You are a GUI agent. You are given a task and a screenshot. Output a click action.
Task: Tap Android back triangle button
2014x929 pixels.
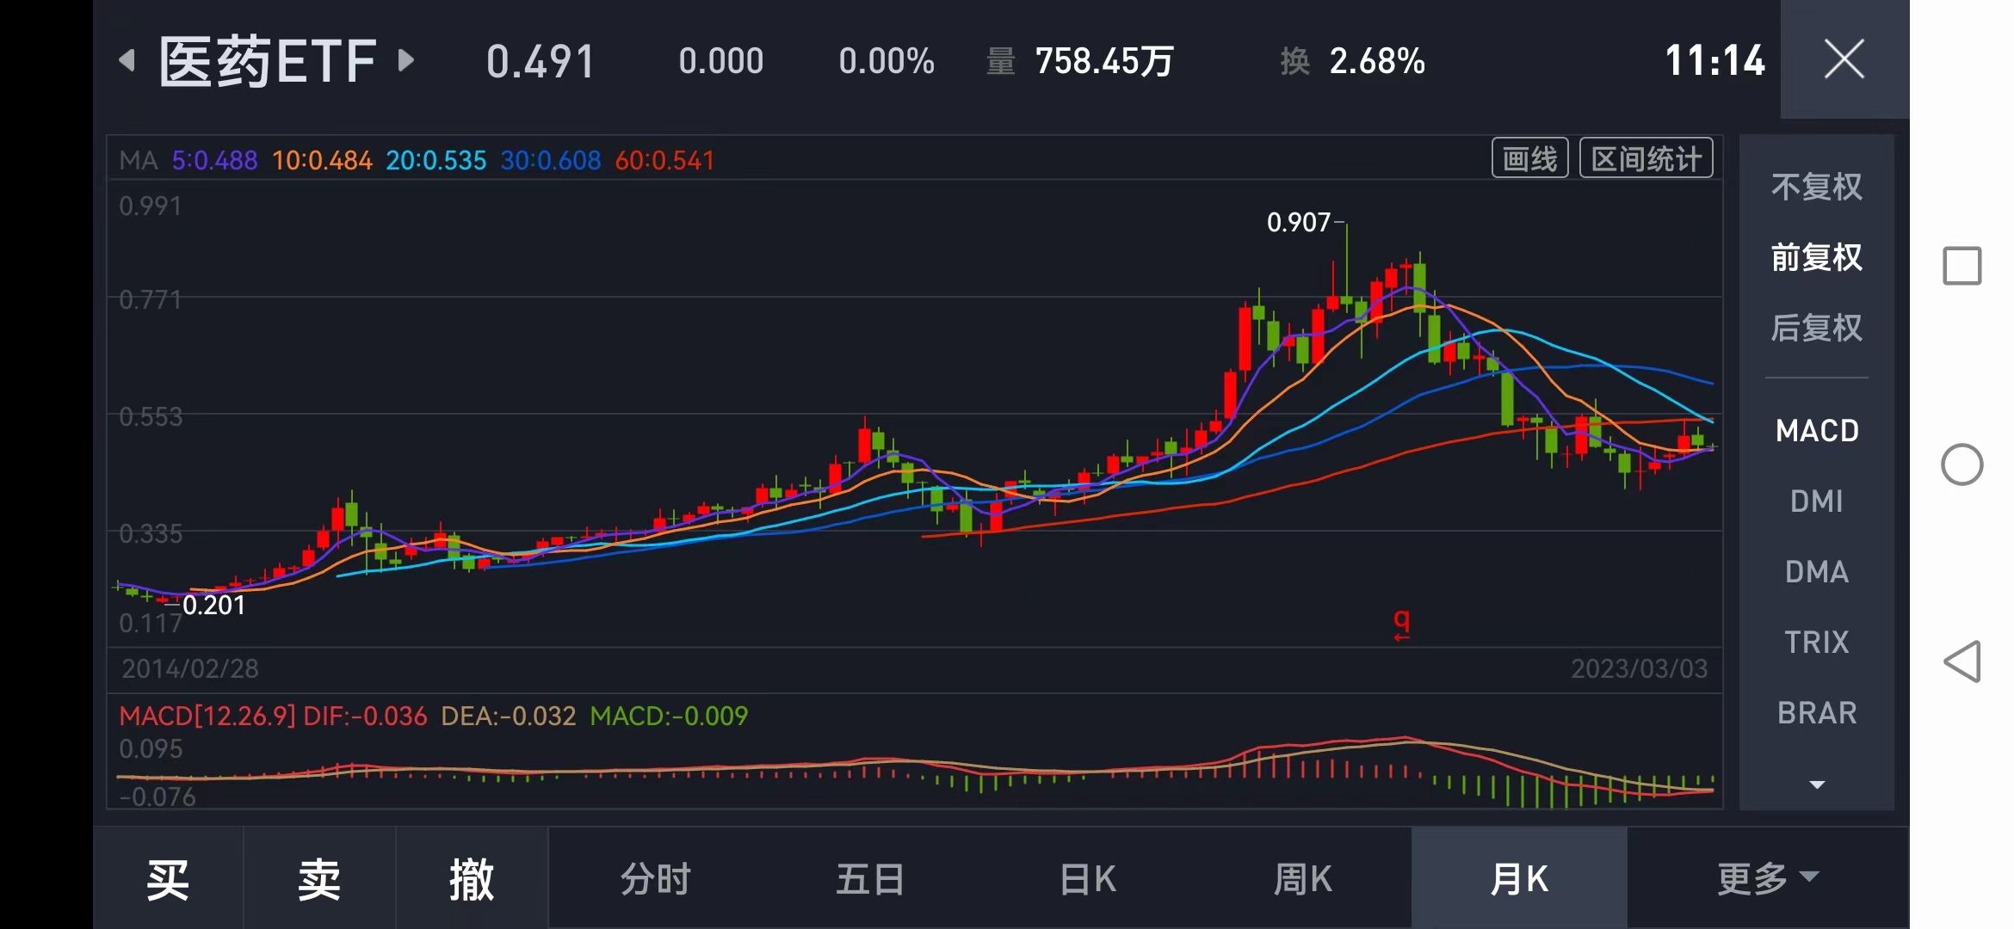[1961, 661]
